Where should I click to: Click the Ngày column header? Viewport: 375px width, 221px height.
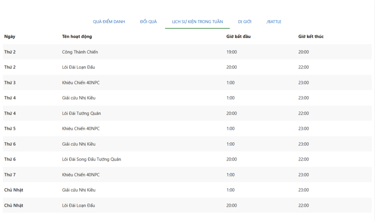10,37
